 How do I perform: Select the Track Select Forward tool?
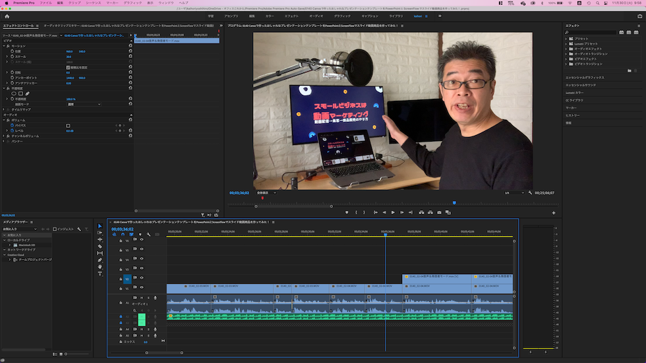(100, 233)
